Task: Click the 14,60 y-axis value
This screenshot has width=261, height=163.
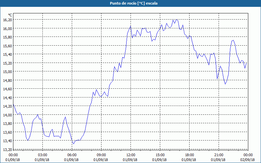Action: click(8, 89)
